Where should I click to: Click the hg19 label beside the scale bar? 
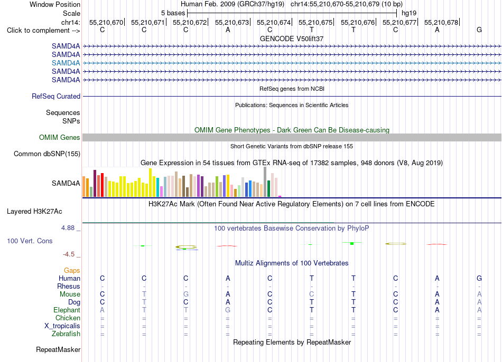pyautogui.click(x=409, y=13)
